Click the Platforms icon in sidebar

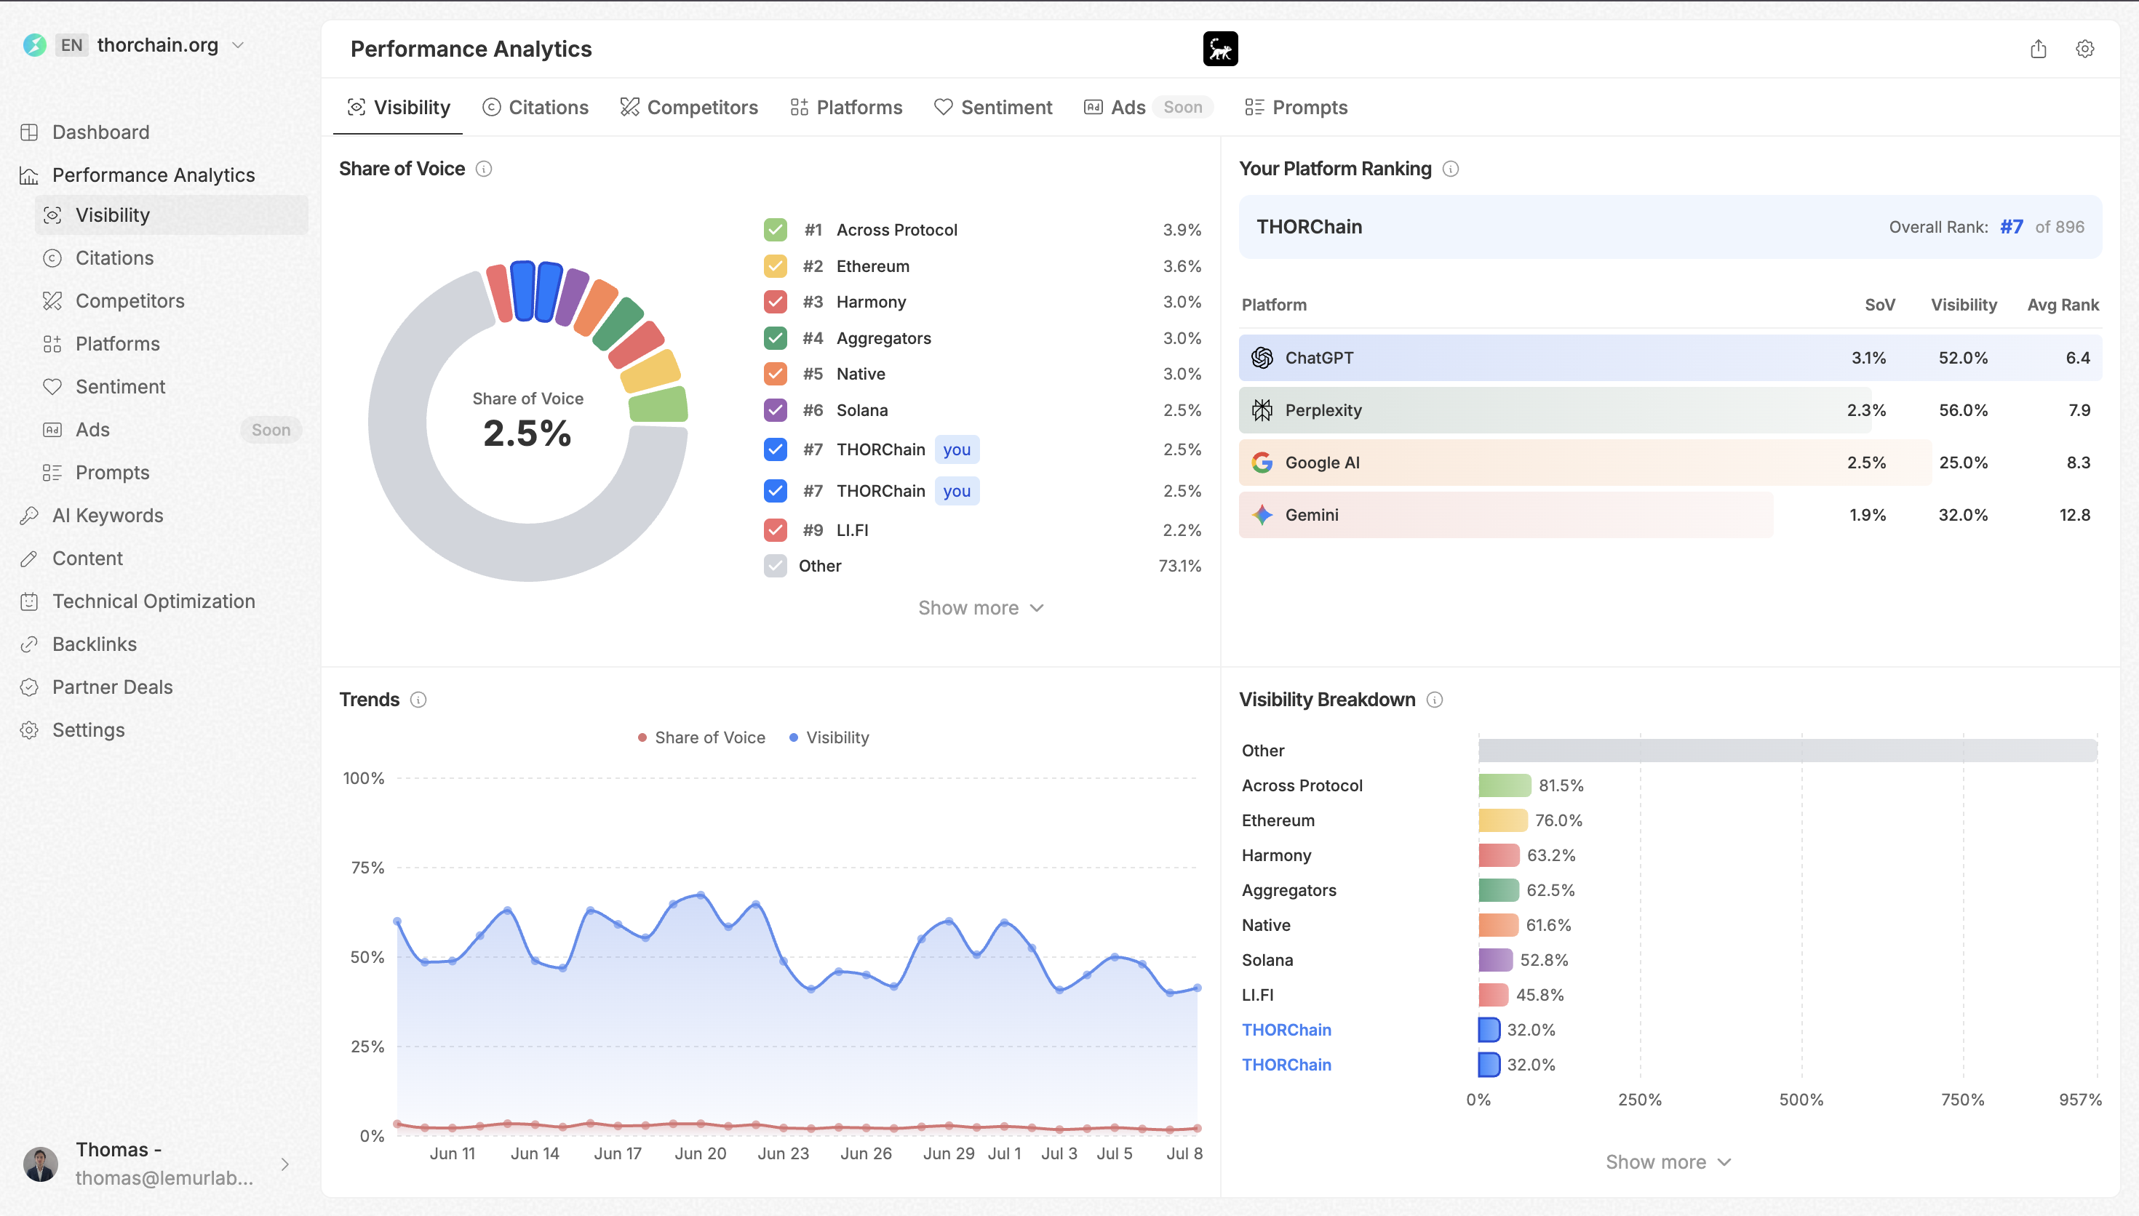[52, 343]
